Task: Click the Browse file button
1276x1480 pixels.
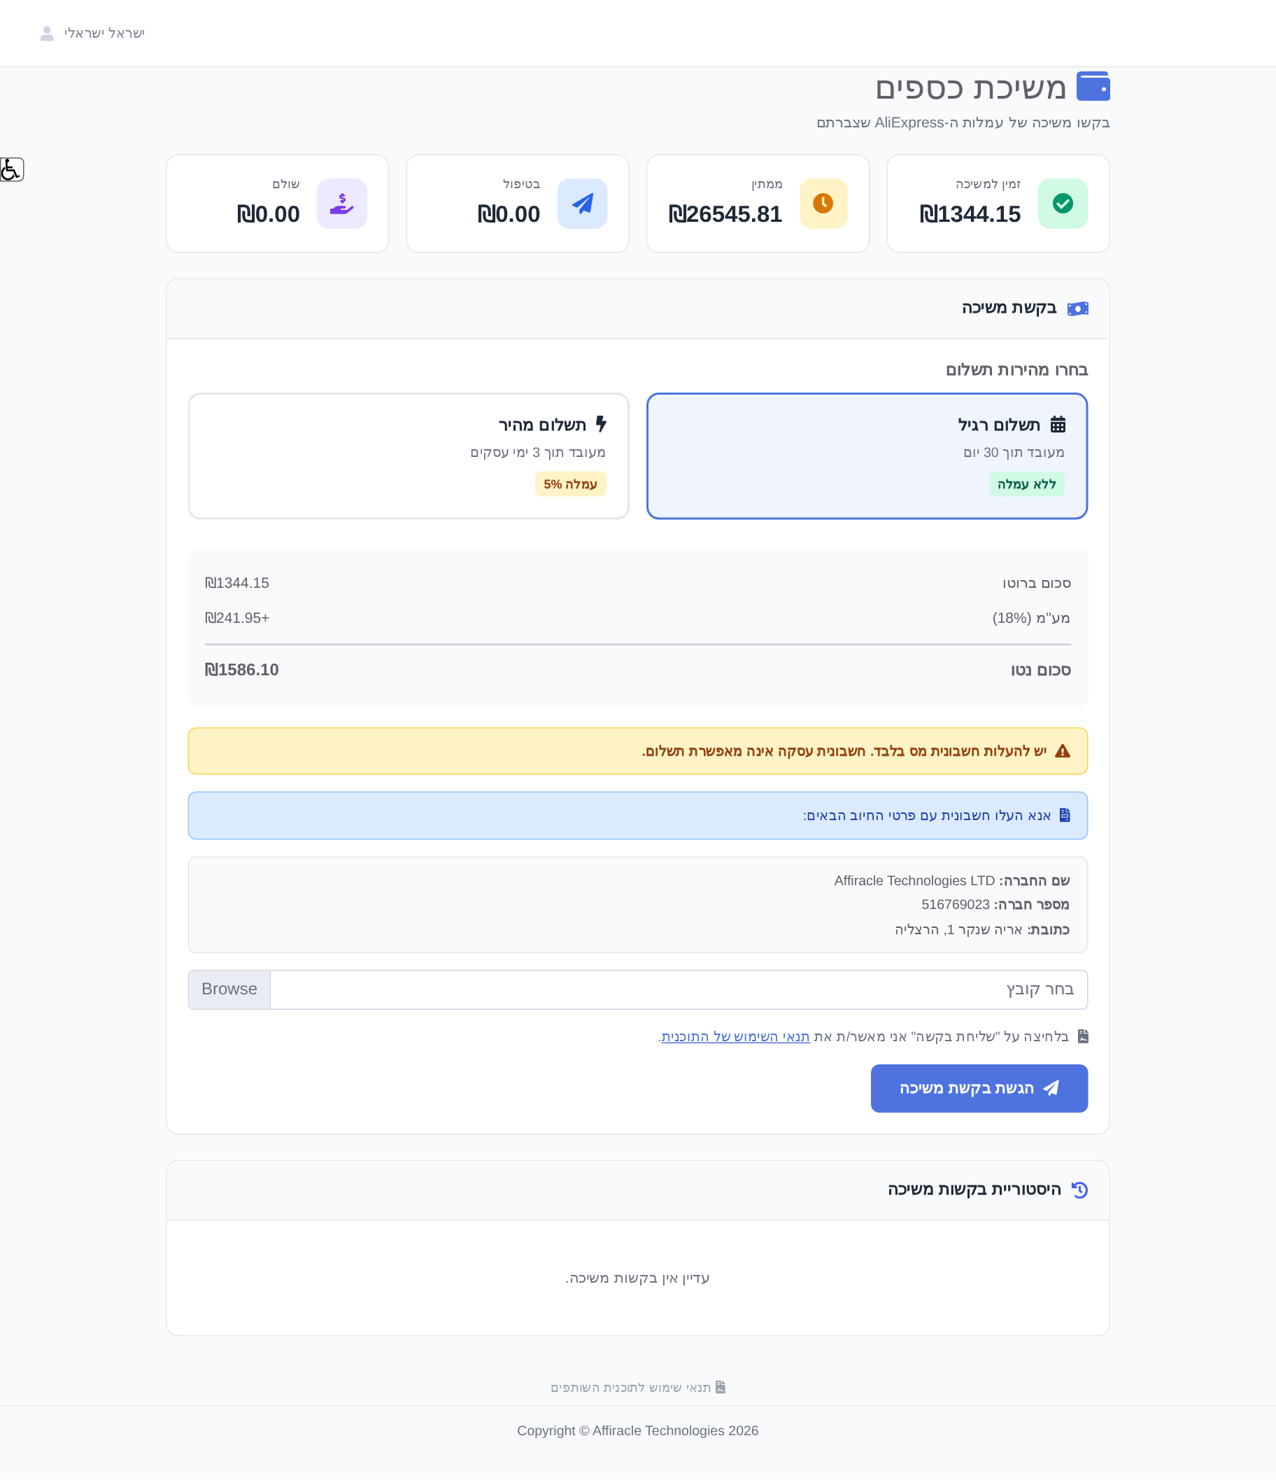Action: click(x=229, y=989)
